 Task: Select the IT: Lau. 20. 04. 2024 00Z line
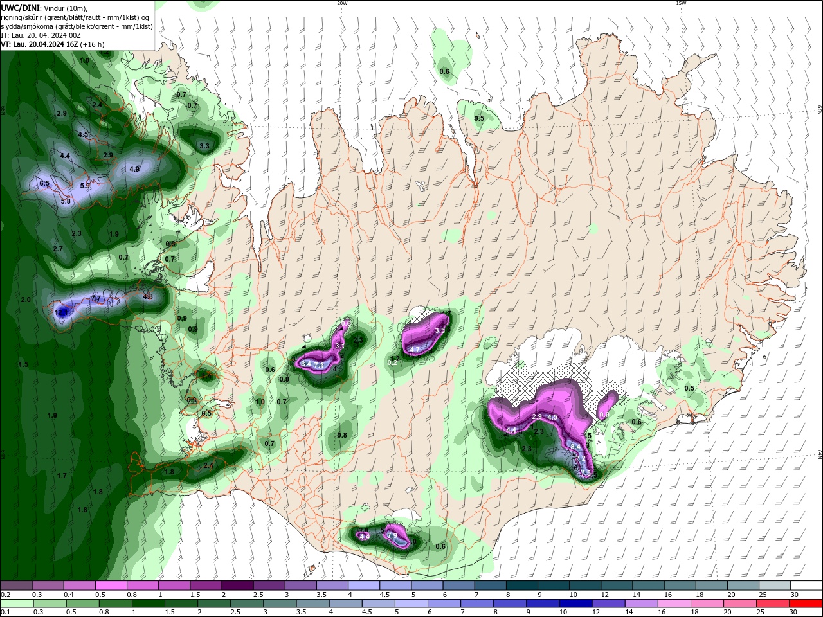click(x=41, y=35)
